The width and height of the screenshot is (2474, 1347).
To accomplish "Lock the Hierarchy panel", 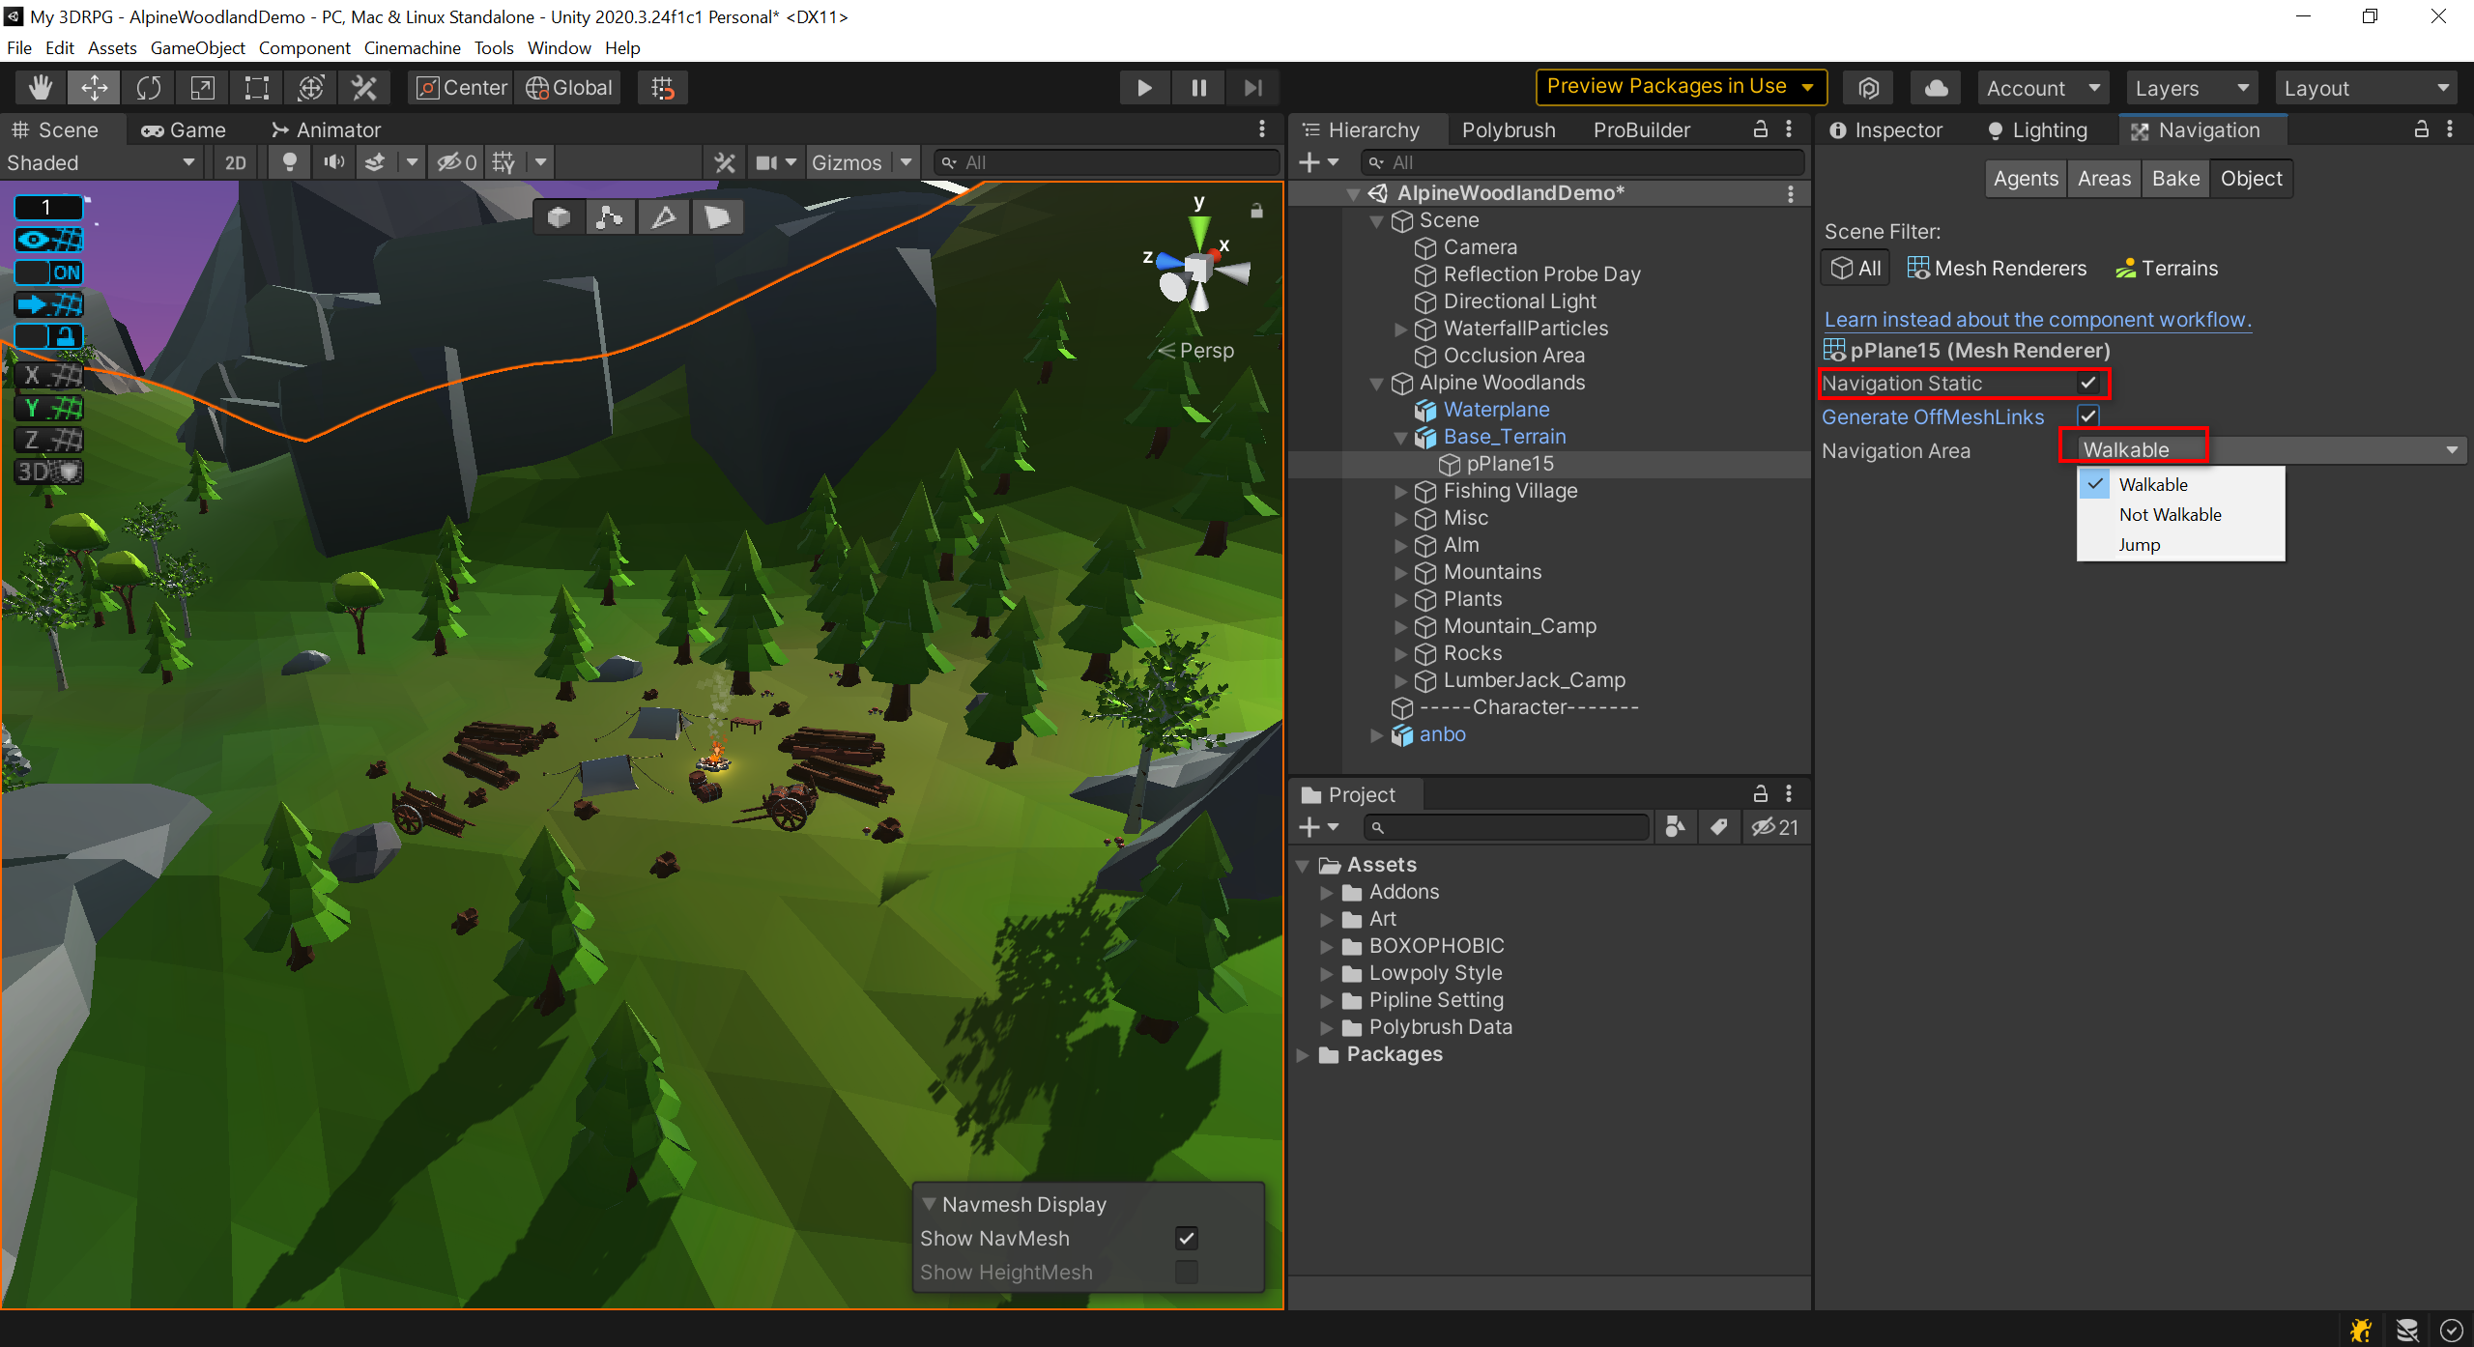I will point(1760,129).
